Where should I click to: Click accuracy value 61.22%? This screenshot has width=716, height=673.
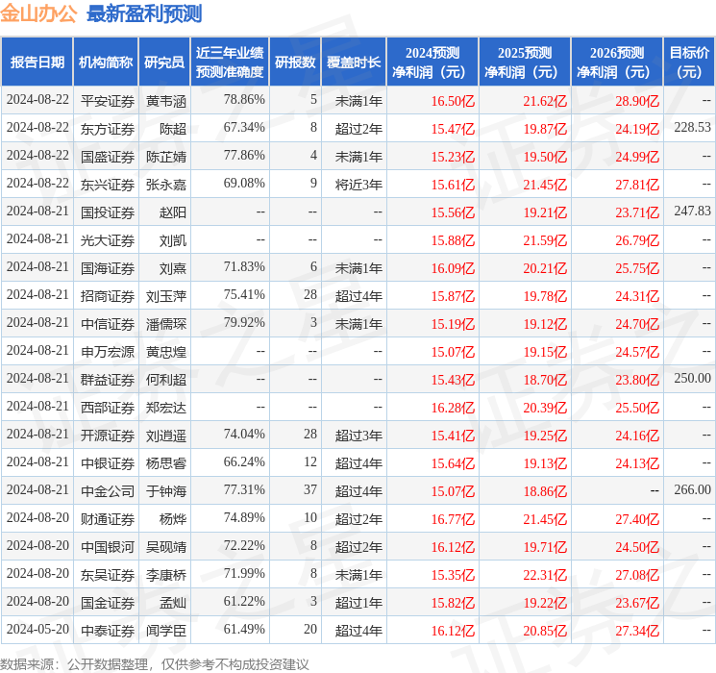pos(244,601)
